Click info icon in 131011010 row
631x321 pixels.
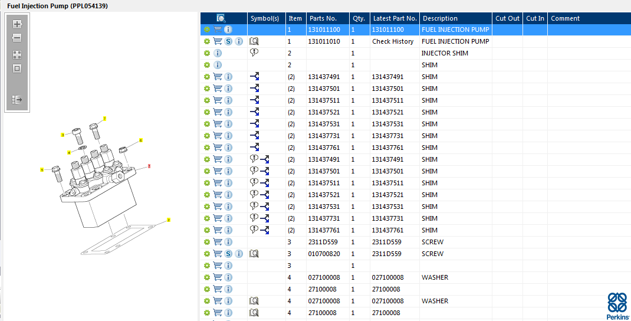coord(239,41)
